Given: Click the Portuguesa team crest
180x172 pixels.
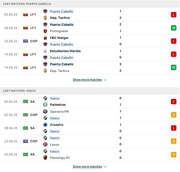Looking at the screenshot, I should pyautogui.click(x=45, y=31).
